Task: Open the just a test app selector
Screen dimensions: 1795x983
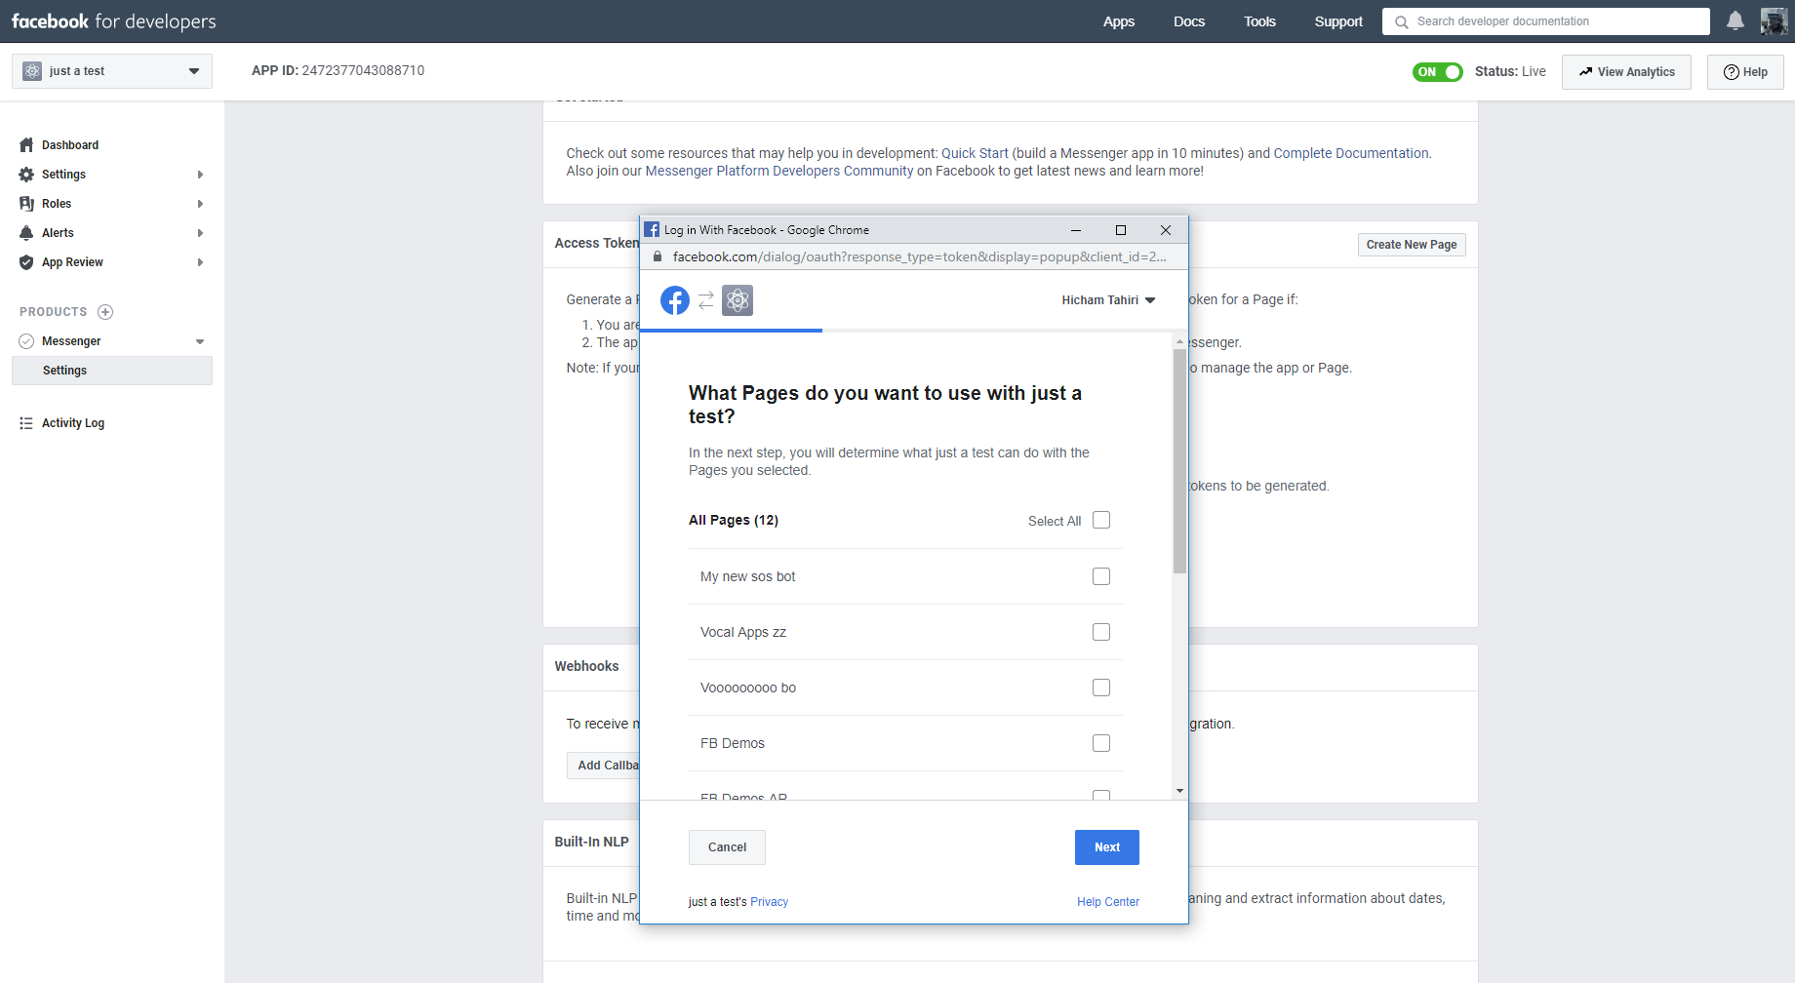Action: coord(112,71)
